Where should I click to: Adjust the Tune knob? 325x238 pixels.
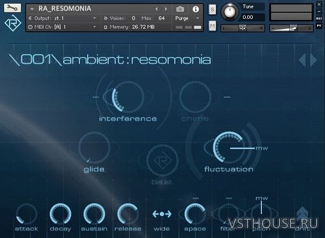pos(229,12)
